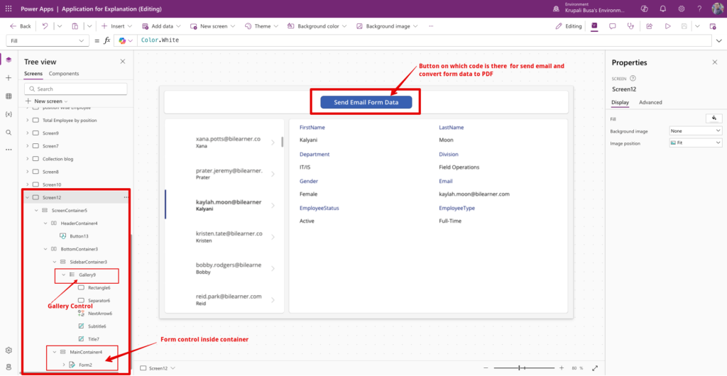Switch to the Components tab
Image resolution: width=727 pixels, height=376 pixels.
(64, 74)
